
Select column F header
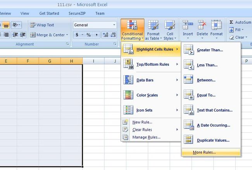pos(28,61)
